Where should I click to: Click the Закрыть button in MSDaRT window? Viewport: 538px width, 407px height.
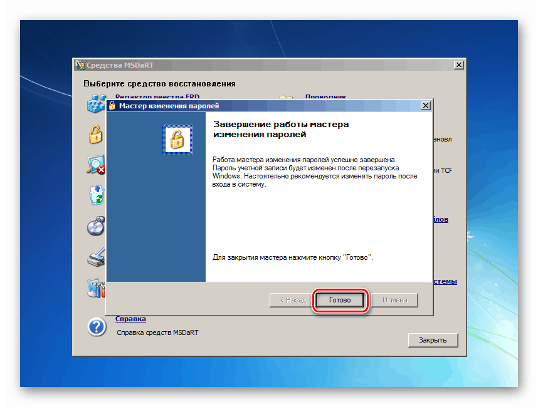[x=433, y=340]
